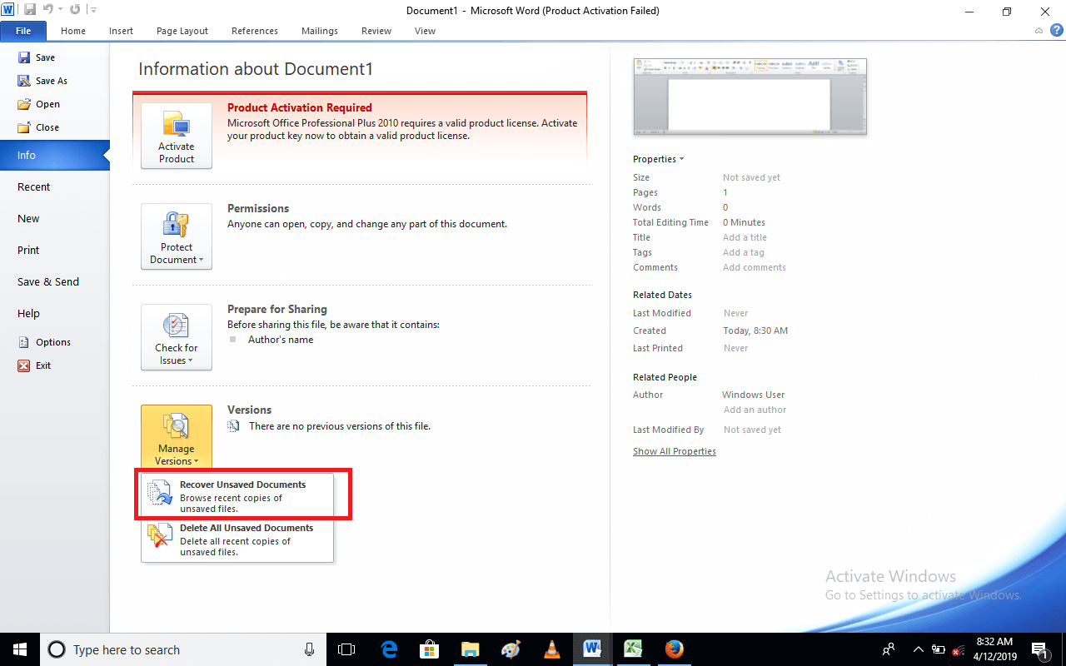Launch VLC media player from taskbar
This screenshot has width=1066, height=666.
(552, 649)
